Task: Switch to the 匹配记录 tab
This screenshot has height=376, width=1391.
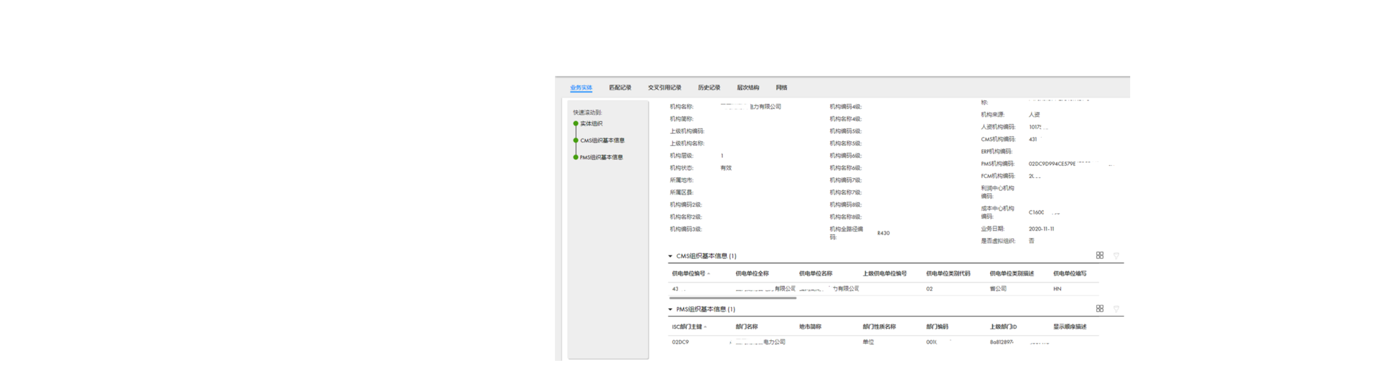Action: pos(620,88)
